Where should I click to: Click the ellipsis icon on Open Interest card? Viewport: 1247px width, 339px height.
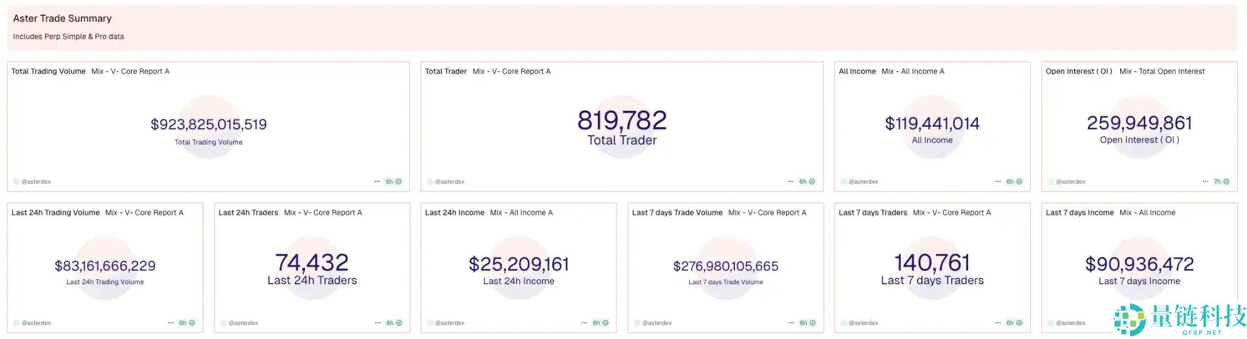1206,181
